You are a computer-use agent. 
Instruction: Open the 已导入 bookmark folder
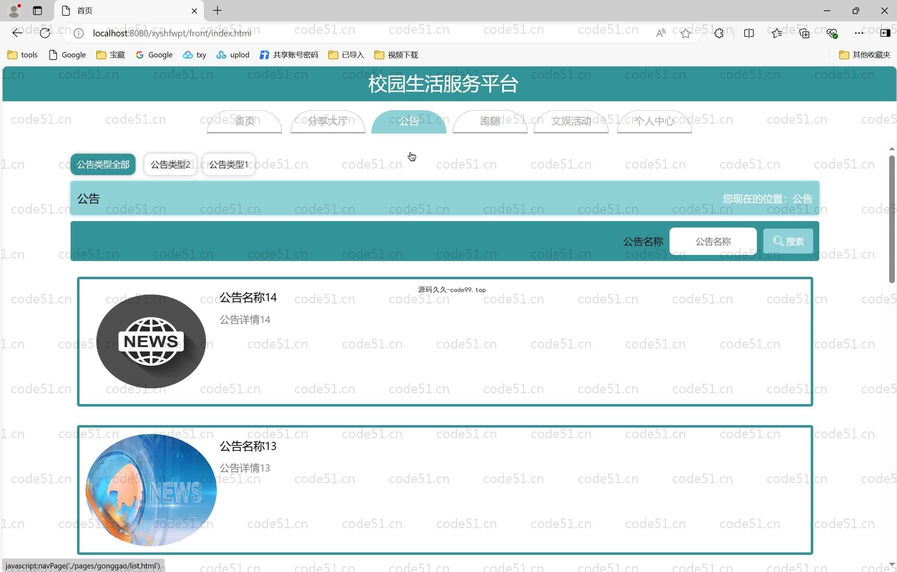tap(346, 55)
